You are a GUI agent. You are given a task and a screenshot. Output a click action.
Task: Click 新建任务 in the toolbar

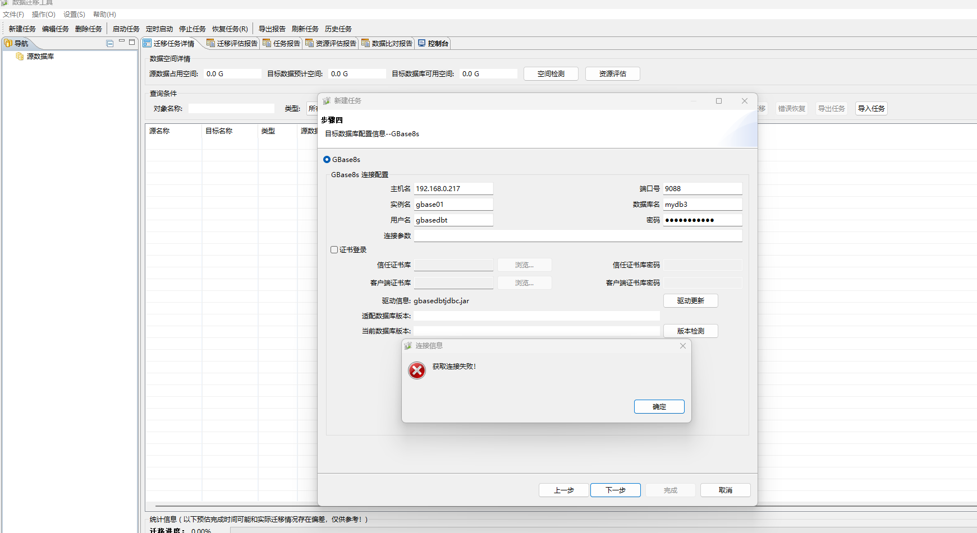coord(22,29)
